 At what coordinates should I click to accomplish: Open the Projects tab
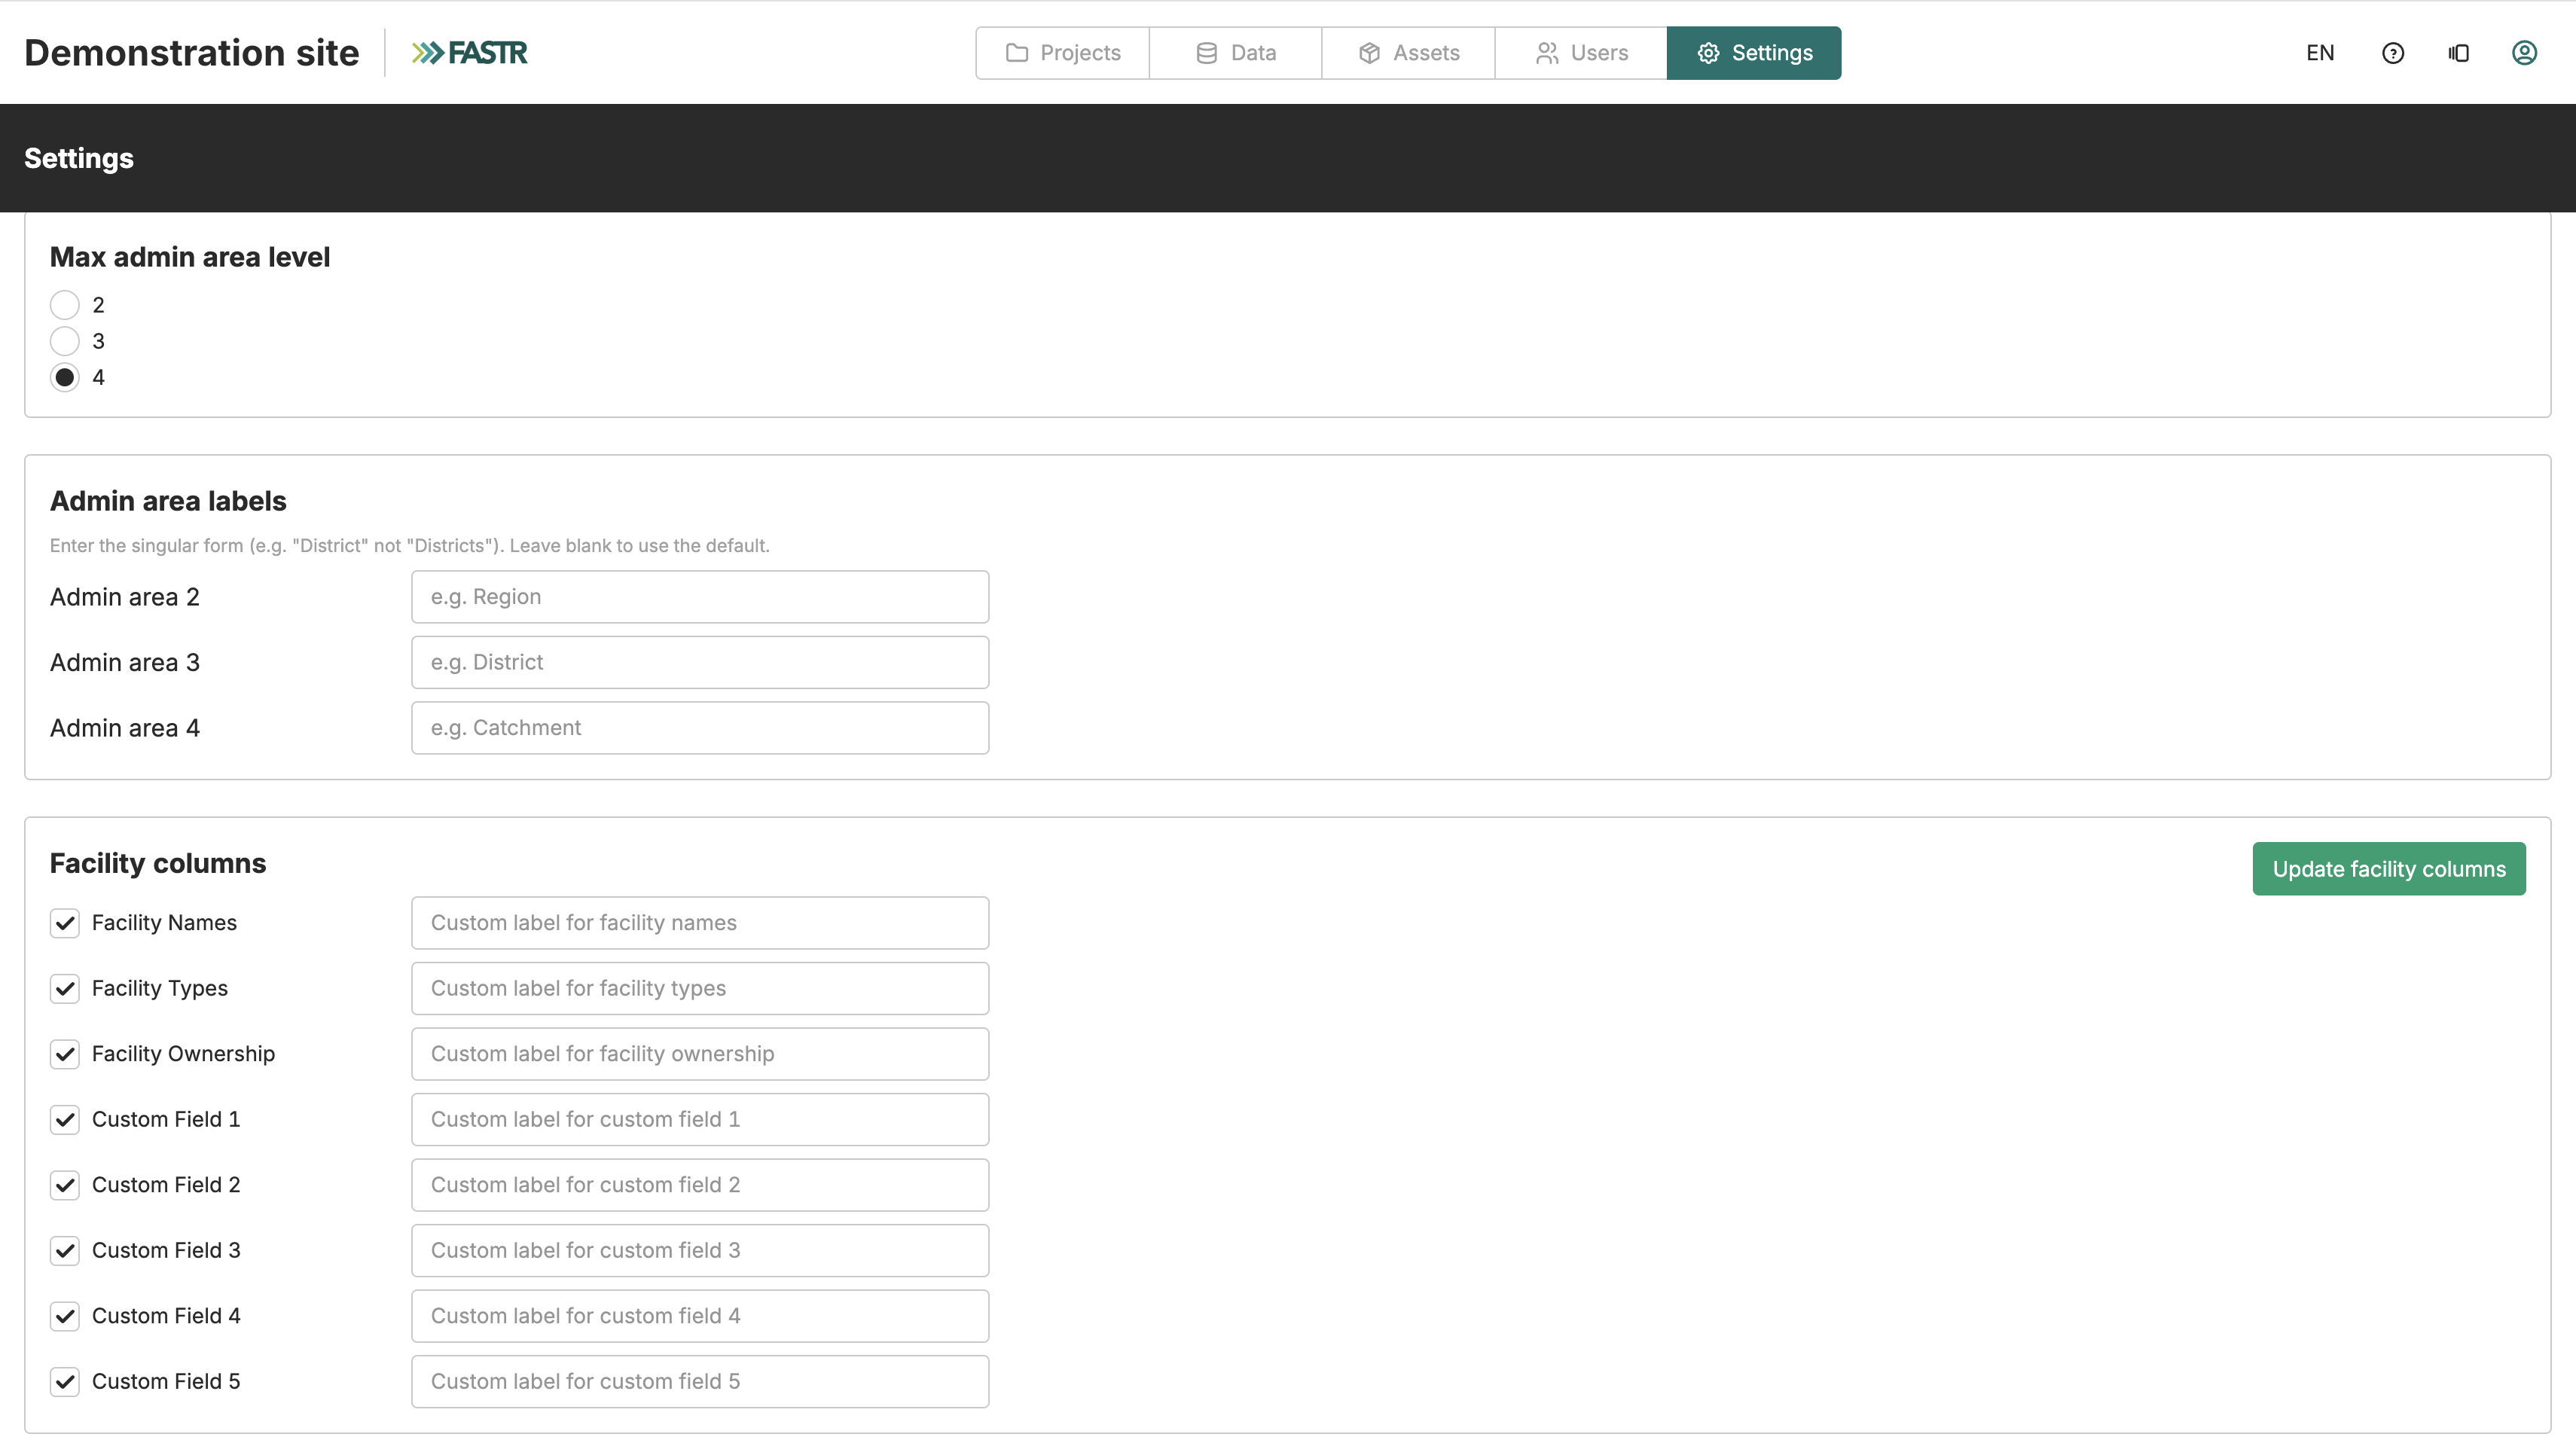[1062, 53]
